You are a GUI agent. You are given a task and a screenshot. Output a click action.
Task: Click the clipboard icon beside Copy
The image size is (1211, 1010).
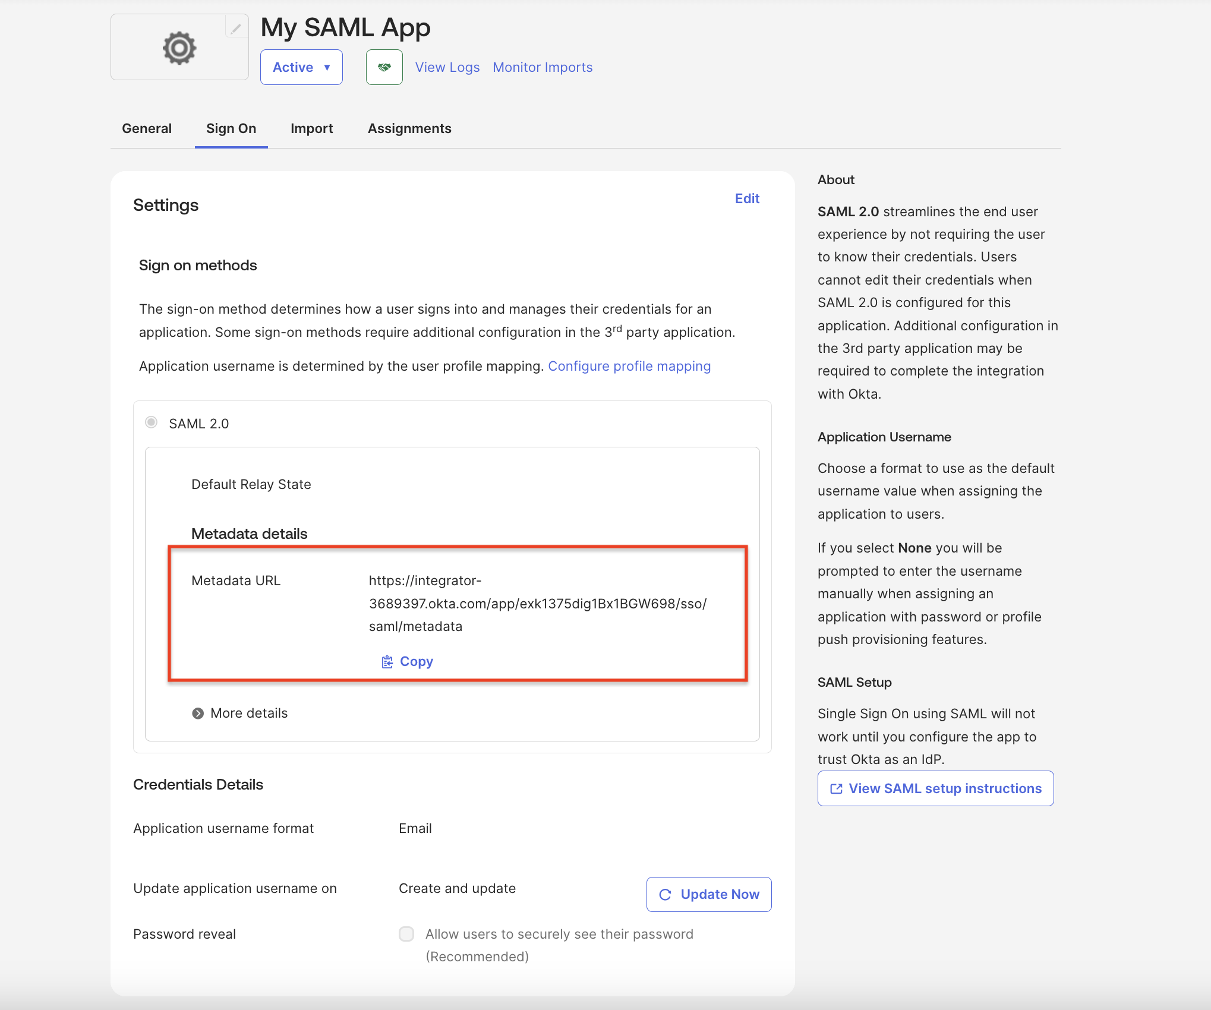[387, 662]
